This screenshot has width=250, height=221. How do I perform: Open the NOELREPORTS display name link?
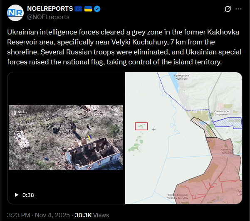tap(50, 9)
